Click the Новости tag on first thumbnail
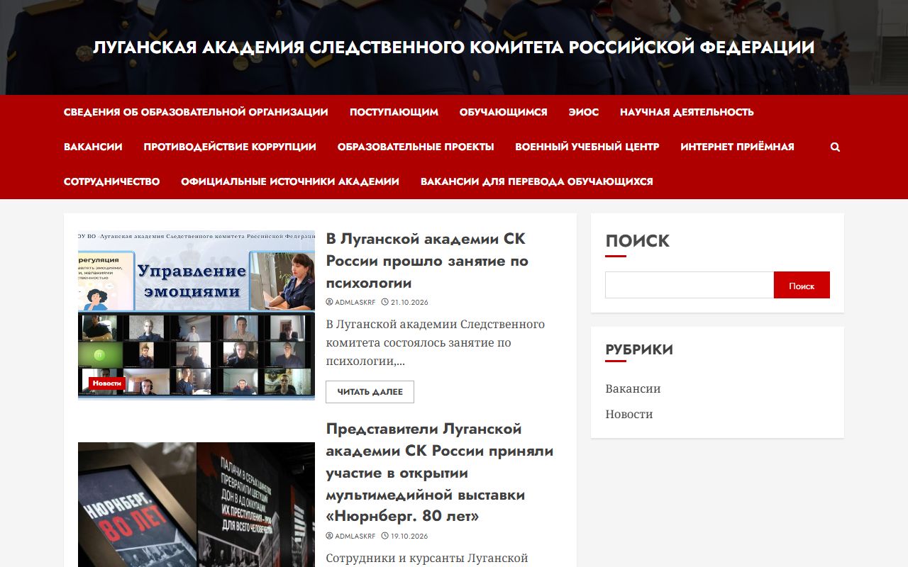Image resolution: width=908 pixels, height=567 pixels. coord(107,383)
